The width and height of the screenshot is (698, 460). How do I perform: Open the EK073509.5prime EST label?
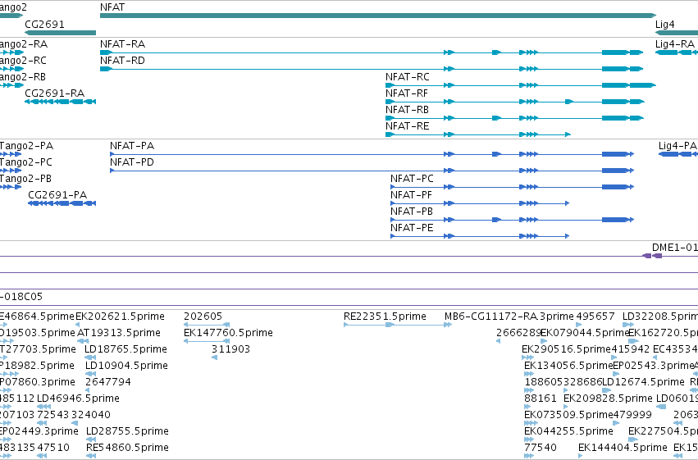[x=568, y=415]
